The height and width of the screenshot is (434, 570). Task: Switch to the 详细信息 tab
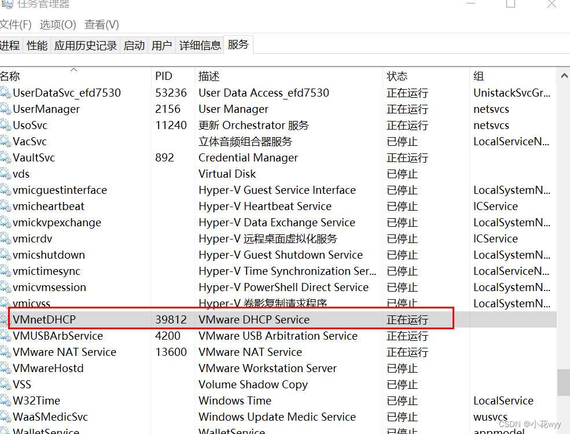200,45
